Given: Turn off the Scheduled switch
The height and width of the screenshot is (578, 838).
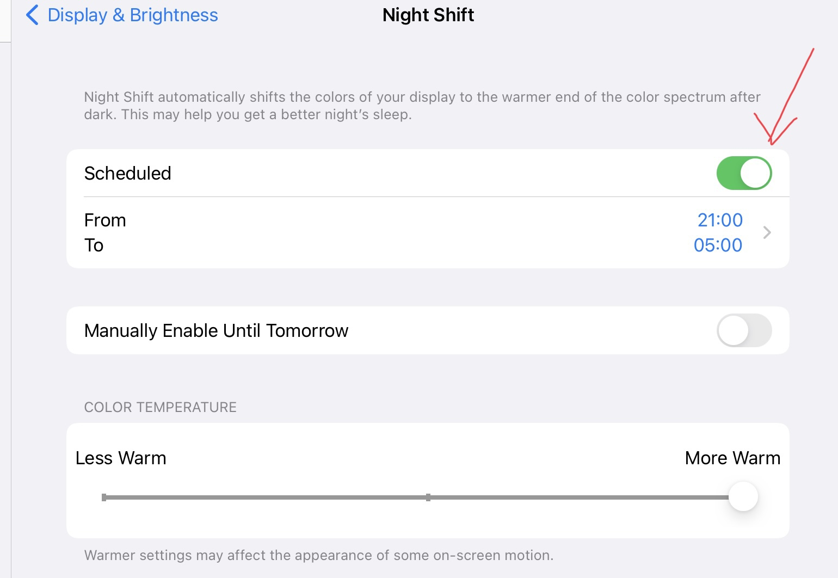Looking at the screenshot, I should tap(744, 173).
